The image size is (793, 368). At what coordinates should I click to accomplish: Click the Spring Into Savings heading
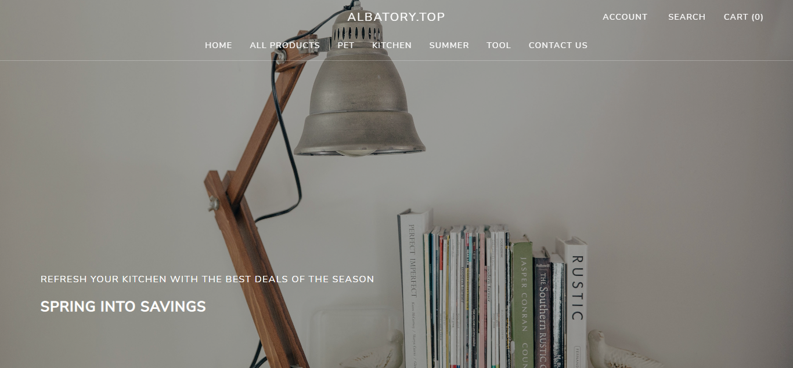(123, 307)
